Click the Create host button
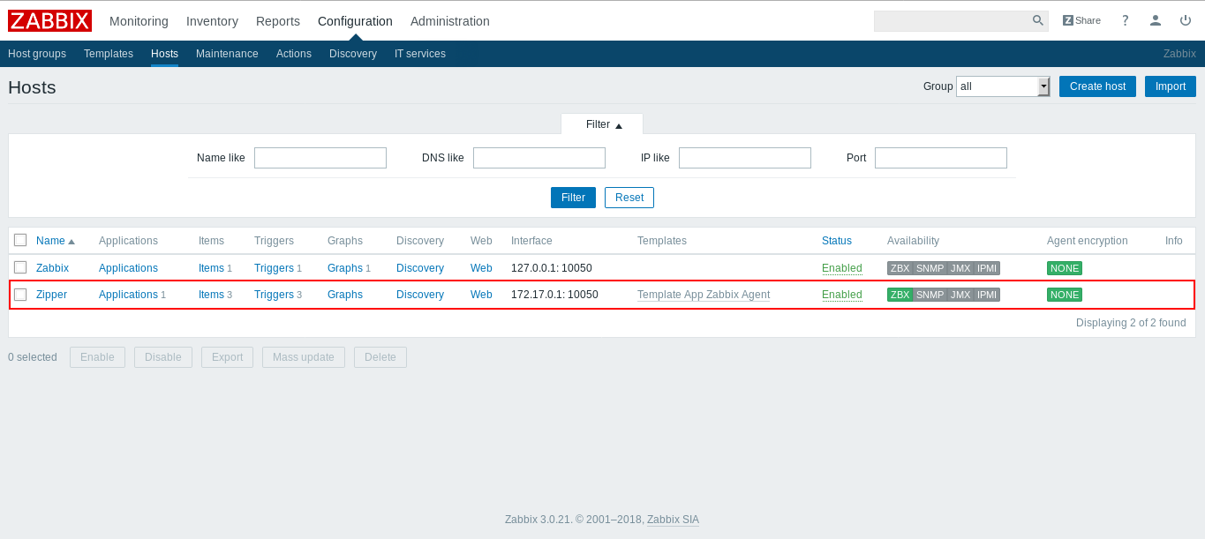 pos(1097,86)
